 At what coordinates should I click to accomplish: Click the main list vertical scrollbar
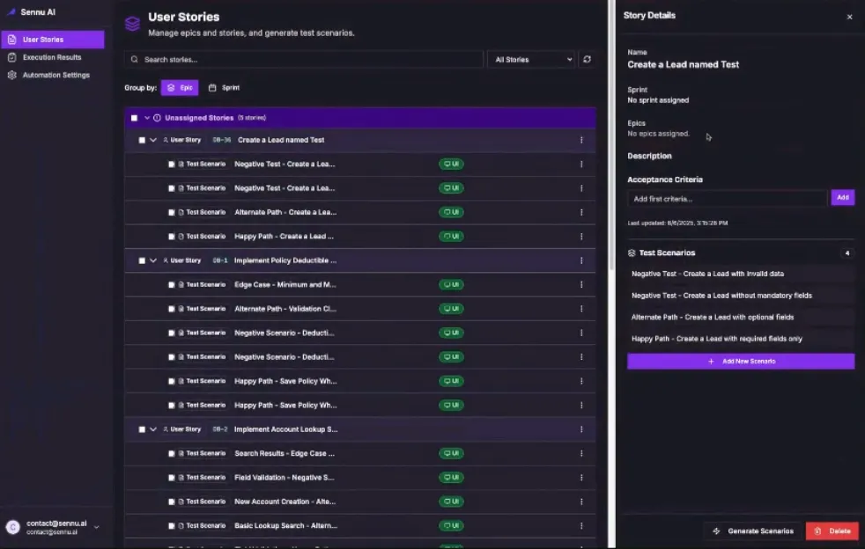click(611, 135)
